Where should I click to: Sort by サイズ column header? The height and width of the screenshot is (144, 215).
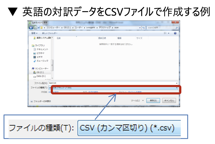click(139, 38)
